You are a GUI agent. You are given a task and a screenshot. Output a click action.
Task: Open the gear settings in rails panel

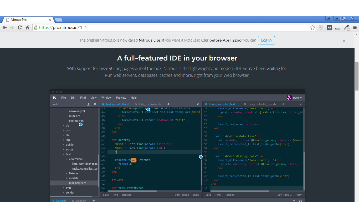[95, 104]
